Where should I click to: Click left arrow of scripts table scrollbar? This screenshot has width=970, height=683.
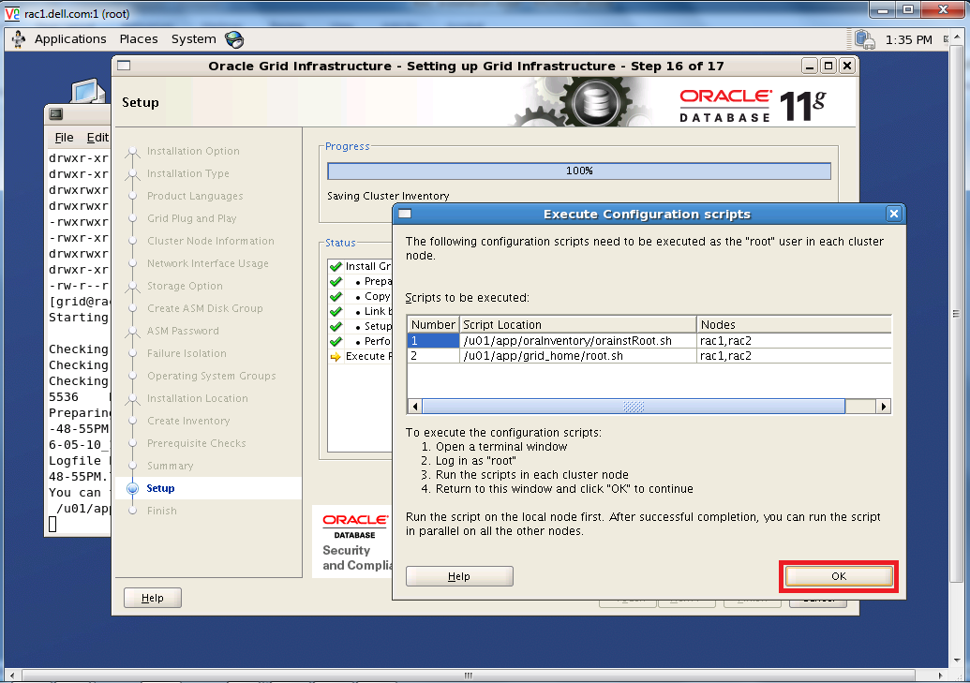(x=415, y=407)
